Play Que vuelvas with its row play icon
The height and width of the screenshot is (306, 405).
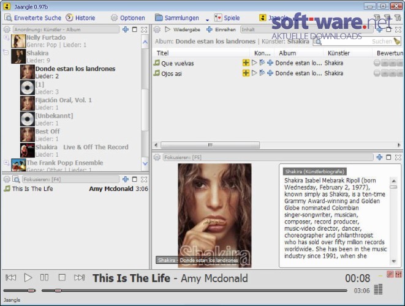(254, 62)
